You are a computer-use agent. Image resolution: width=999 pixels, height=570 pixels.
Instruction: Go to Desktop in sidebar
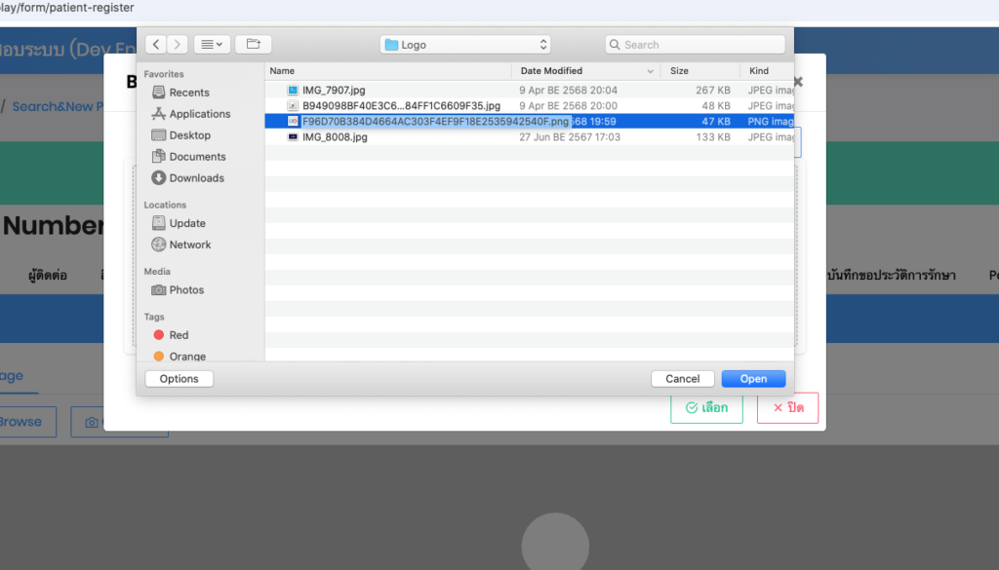point(189,135)
